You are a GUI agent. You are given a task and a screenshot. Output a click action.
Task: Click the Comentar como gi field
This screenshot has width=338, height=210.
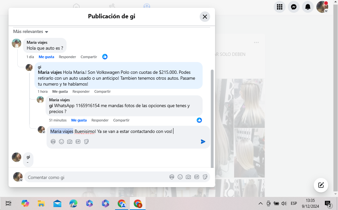(x=95, y=177)
